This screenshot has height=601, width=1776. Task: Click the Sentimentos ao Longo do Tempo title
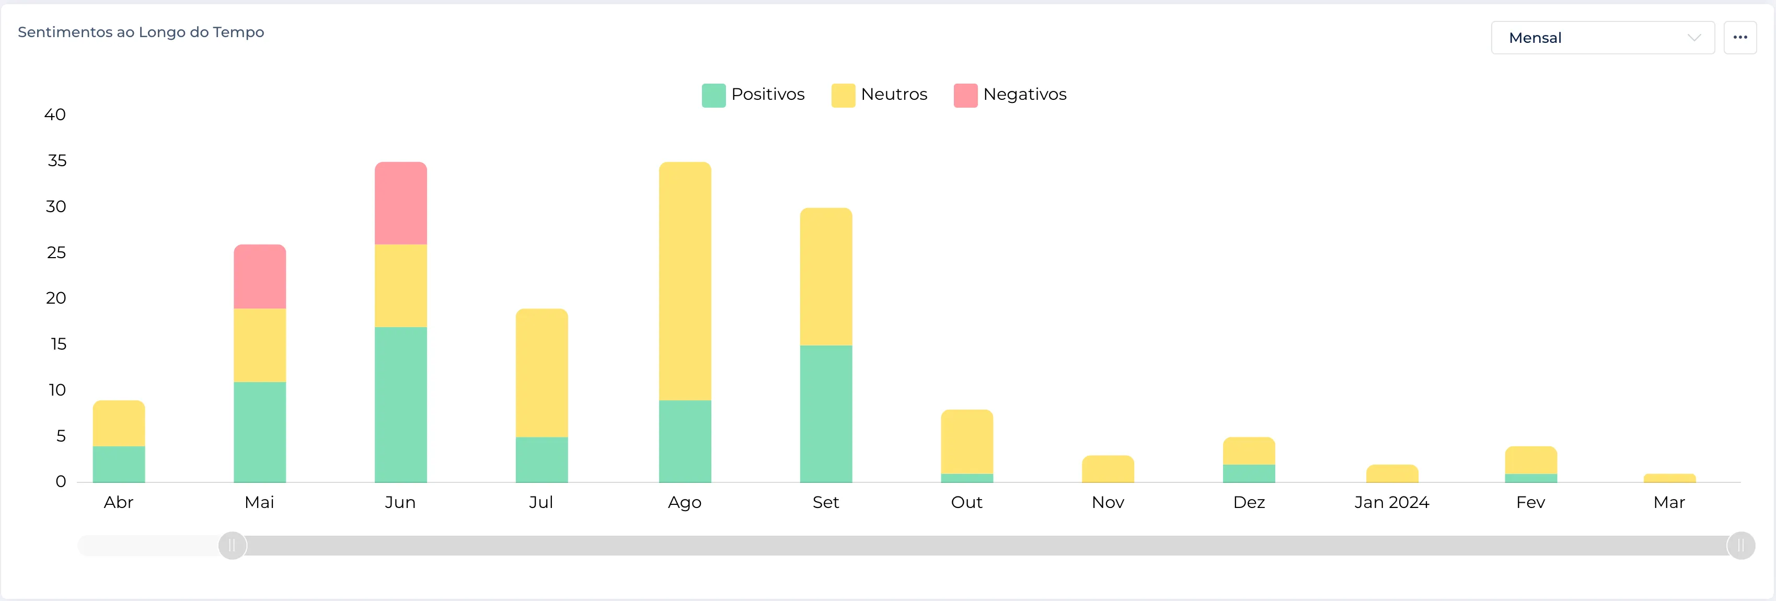141,32
